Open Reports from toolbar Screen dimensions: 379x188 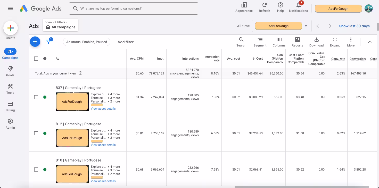tap(297, 42)
